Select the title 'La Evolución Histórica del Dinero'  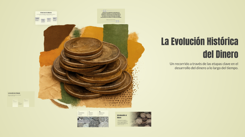click(x=200, y=47)
